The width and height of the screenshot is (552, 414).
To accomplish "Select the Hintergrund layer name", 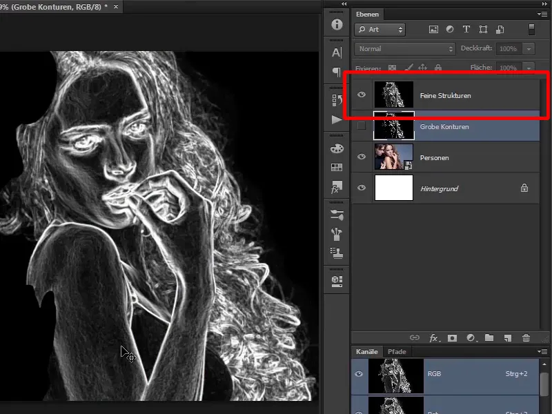I will pos(440,188).
